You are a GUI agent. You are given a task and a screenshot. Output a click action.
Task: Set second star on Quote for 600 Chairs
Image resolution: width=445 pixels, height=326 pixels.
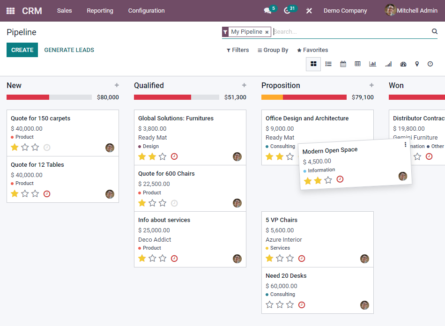152,203
